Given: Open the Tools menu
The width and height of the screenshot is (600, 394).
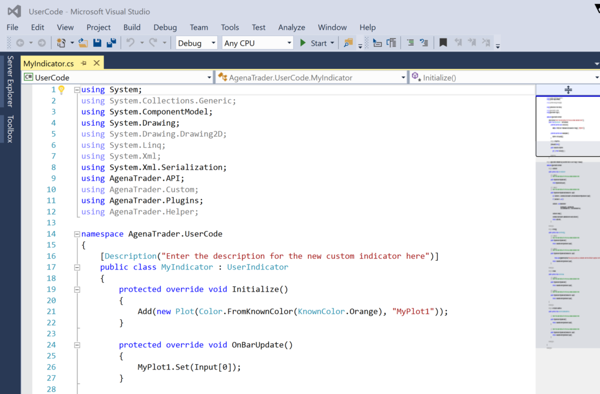Looking at the screenshot, I should pyautogui.click(x=230, y=27).
